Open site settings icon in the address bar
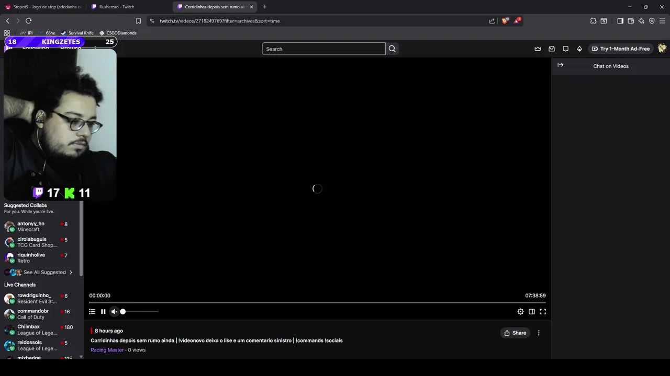The height and width of the screenshot is (376, 670). pos(152,21)
